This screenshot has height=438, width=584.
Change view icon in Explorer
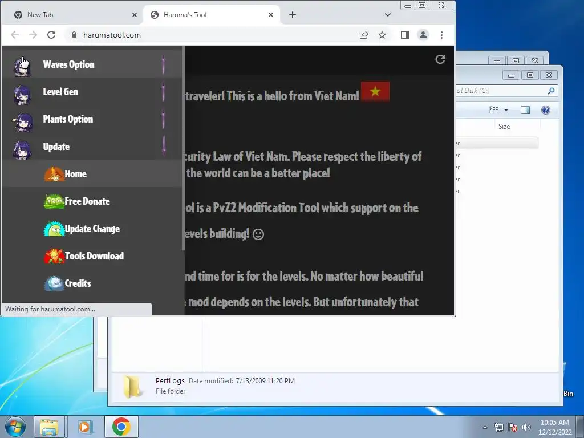point(494,110)
